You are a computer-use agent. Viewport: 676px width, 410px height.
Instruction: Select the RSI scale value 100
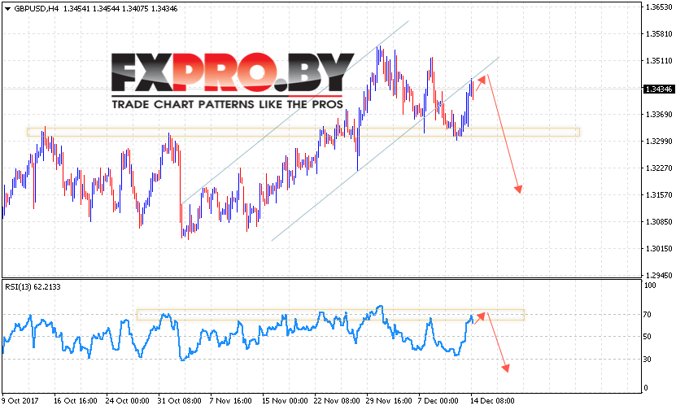(650, 285)
